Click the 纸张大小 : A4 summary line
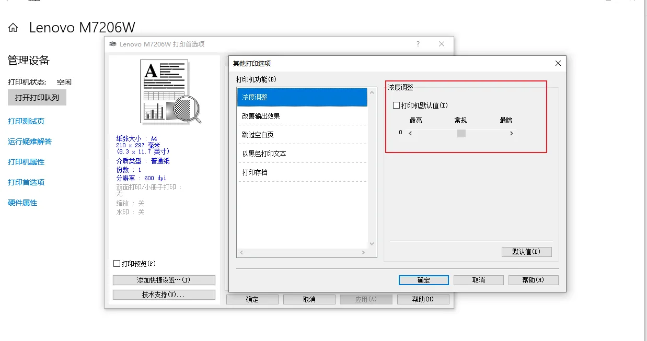 pos(136,138)
